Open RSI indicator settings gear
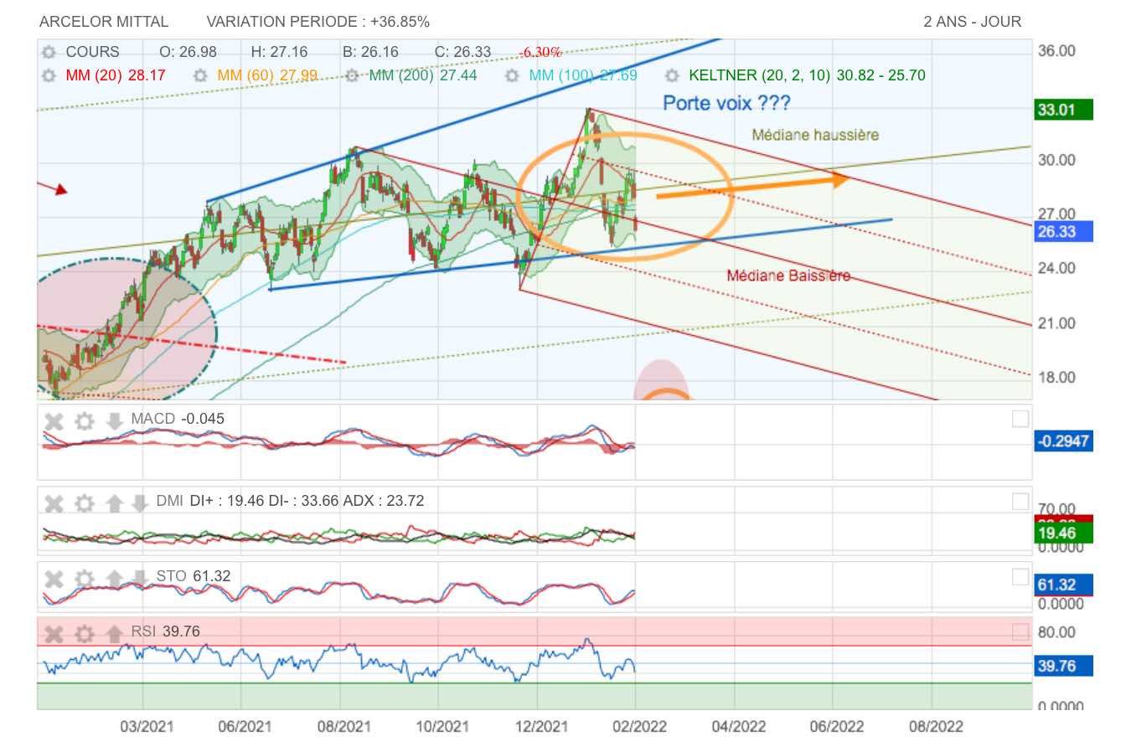This screenshot has width=1126, height=747. (84, 633)
